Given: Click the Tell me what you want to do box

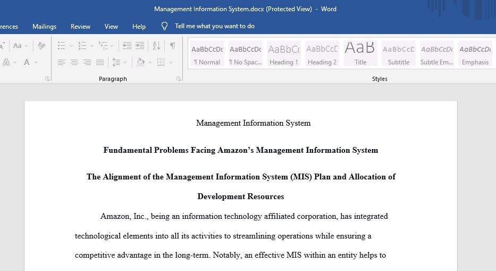Looking at the screenshot, I should pyautogui.click(x=214, y=26).
